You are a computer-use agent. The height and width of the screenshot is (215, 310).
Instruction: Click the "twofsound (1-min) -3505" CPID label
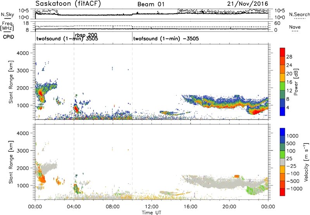pos(166,38)
